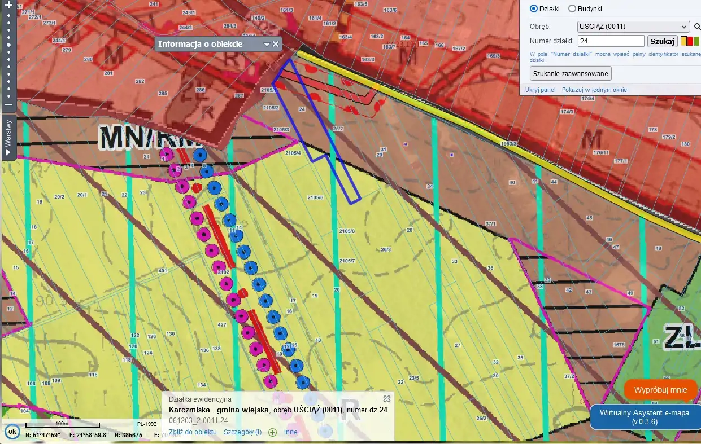Click the Ukryj panel link
This screenshot has width=701, height=444.
coord(540,90)
